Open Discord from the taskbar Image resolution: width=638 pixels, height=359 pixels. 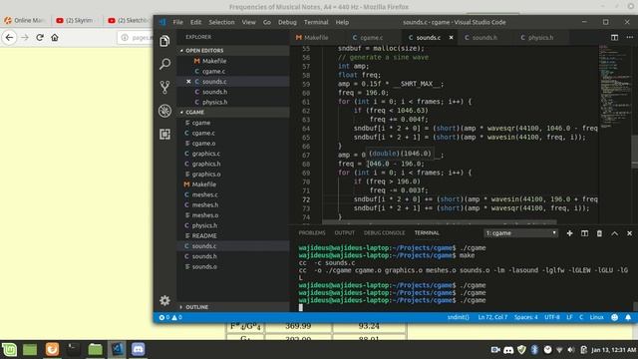(x=138, y=349)
